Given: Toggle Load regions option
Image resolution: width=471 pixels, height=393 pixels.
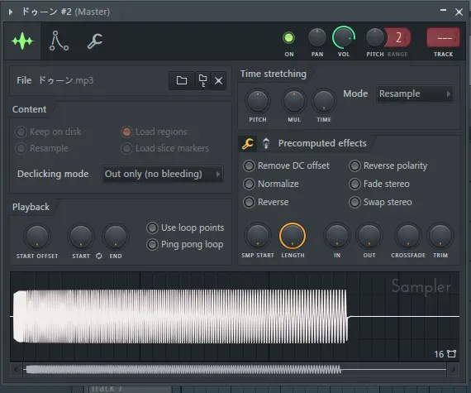Looking at the screenshot, I should coord(154,132).
